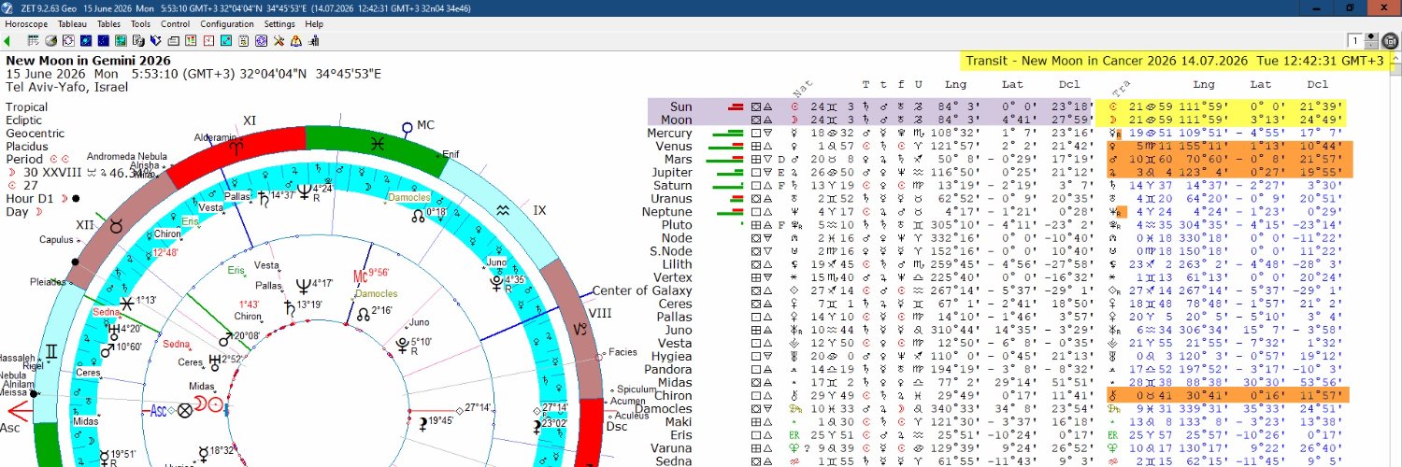This screenshot has height=467, width=1402.
Task: Click the yellow Transit New Moon in Cancer header
Action: pos(1175,61)
